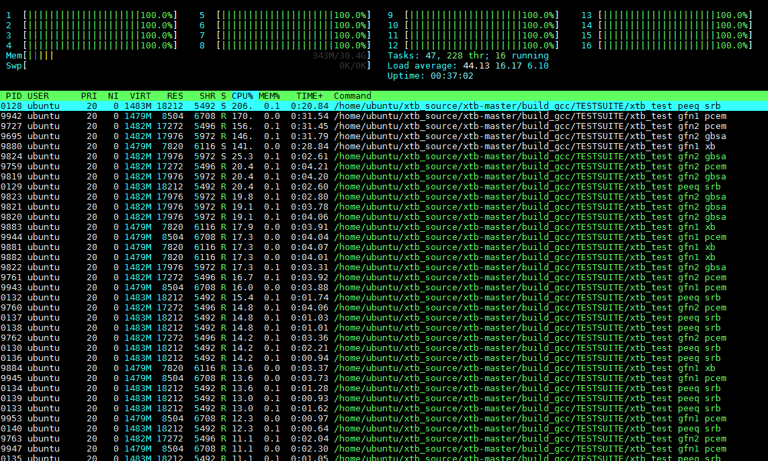Select process row with PID 0140
The image size is (768, 461).
coord(384,429)
